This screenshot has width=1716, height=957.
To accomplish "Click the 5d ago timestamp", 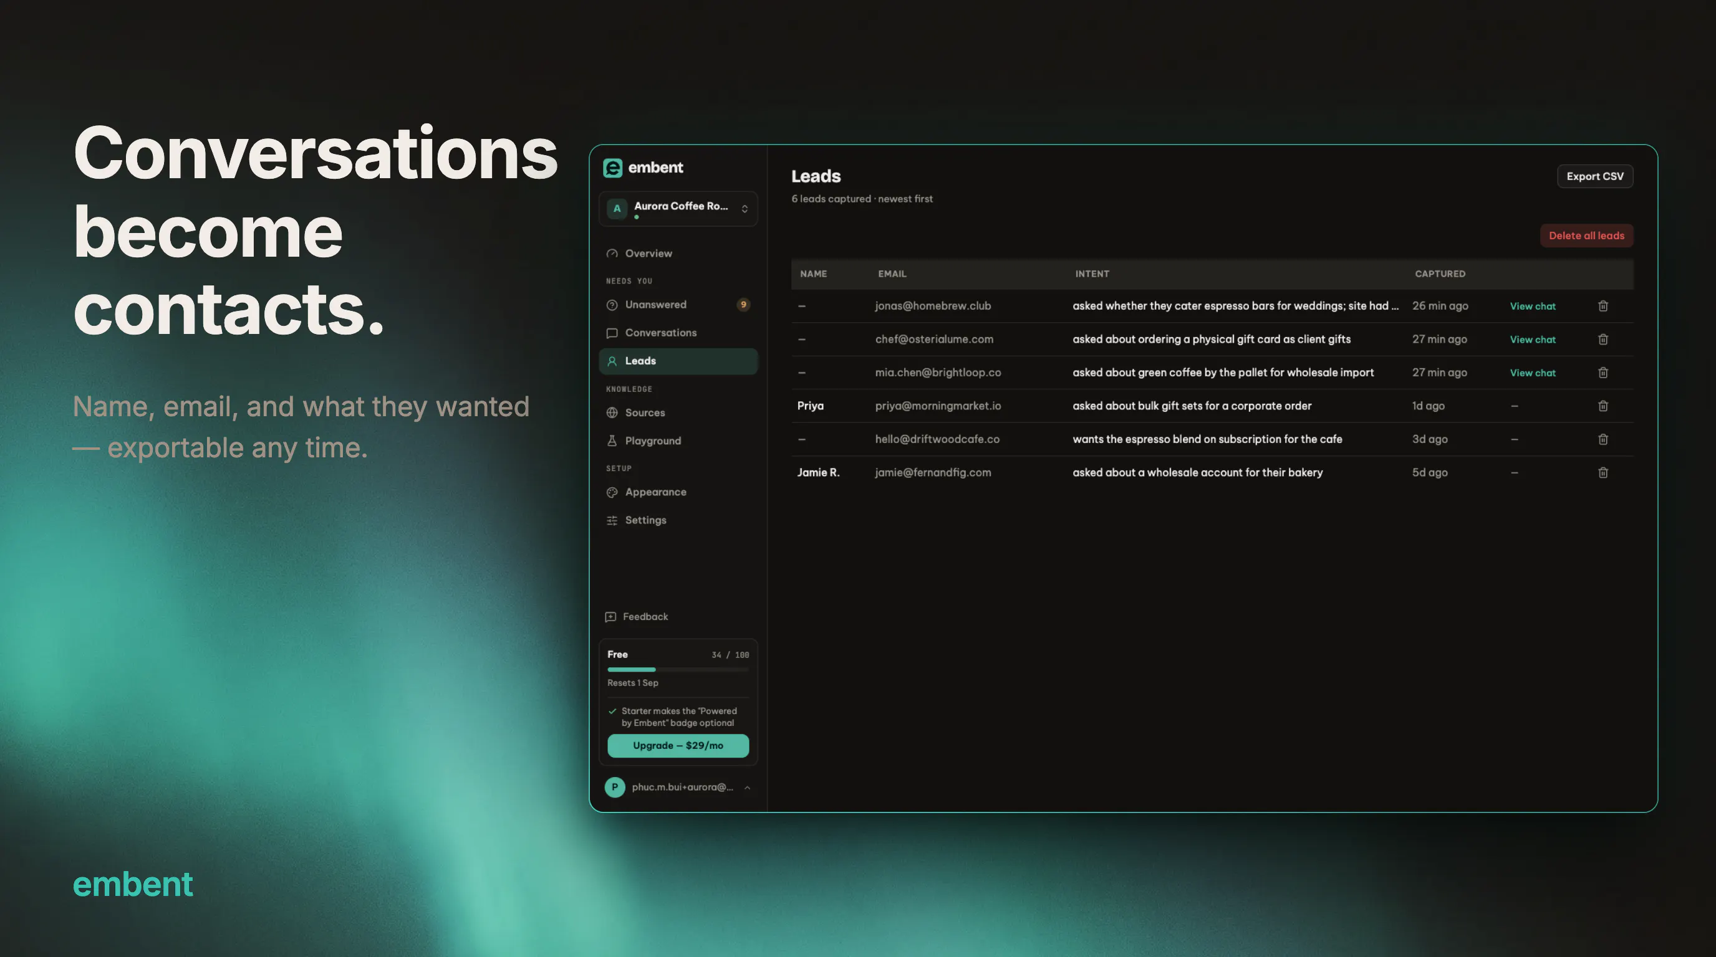I will click(1430, 472).
